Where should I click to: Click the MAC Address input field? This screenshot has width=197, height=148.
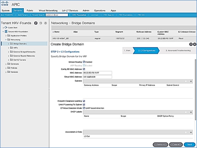point(97,73)
